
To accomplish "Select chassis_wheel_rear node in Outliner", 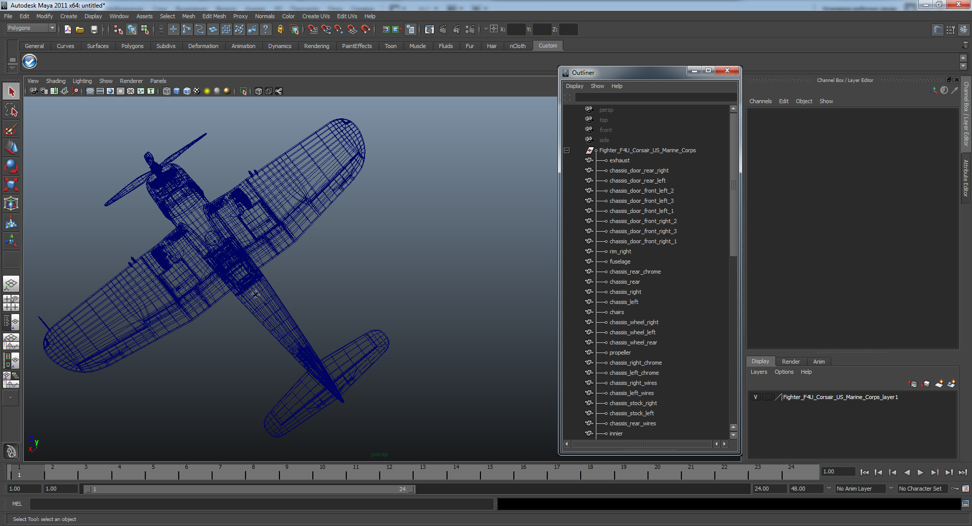I will pos(633,342).
